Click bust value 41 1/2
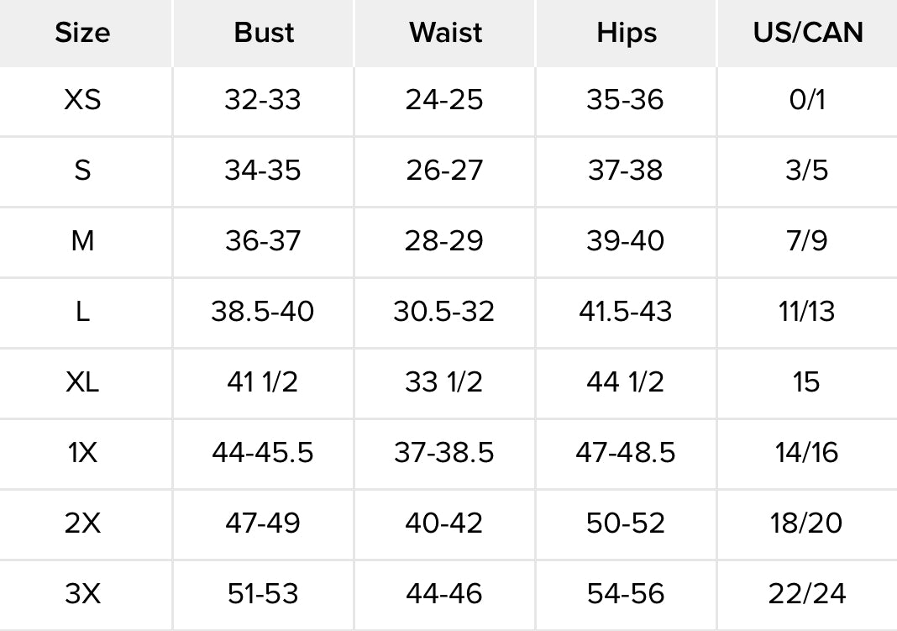897x631 pixels. (263, 382)
